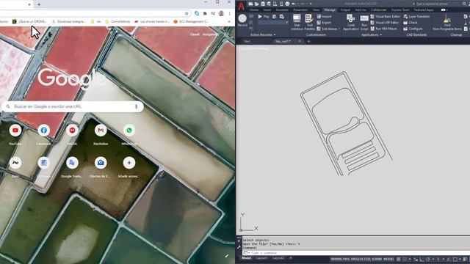The image size is (470, 264).
Task: Toggle MODEL space in status bar
Action: [388, 259]
